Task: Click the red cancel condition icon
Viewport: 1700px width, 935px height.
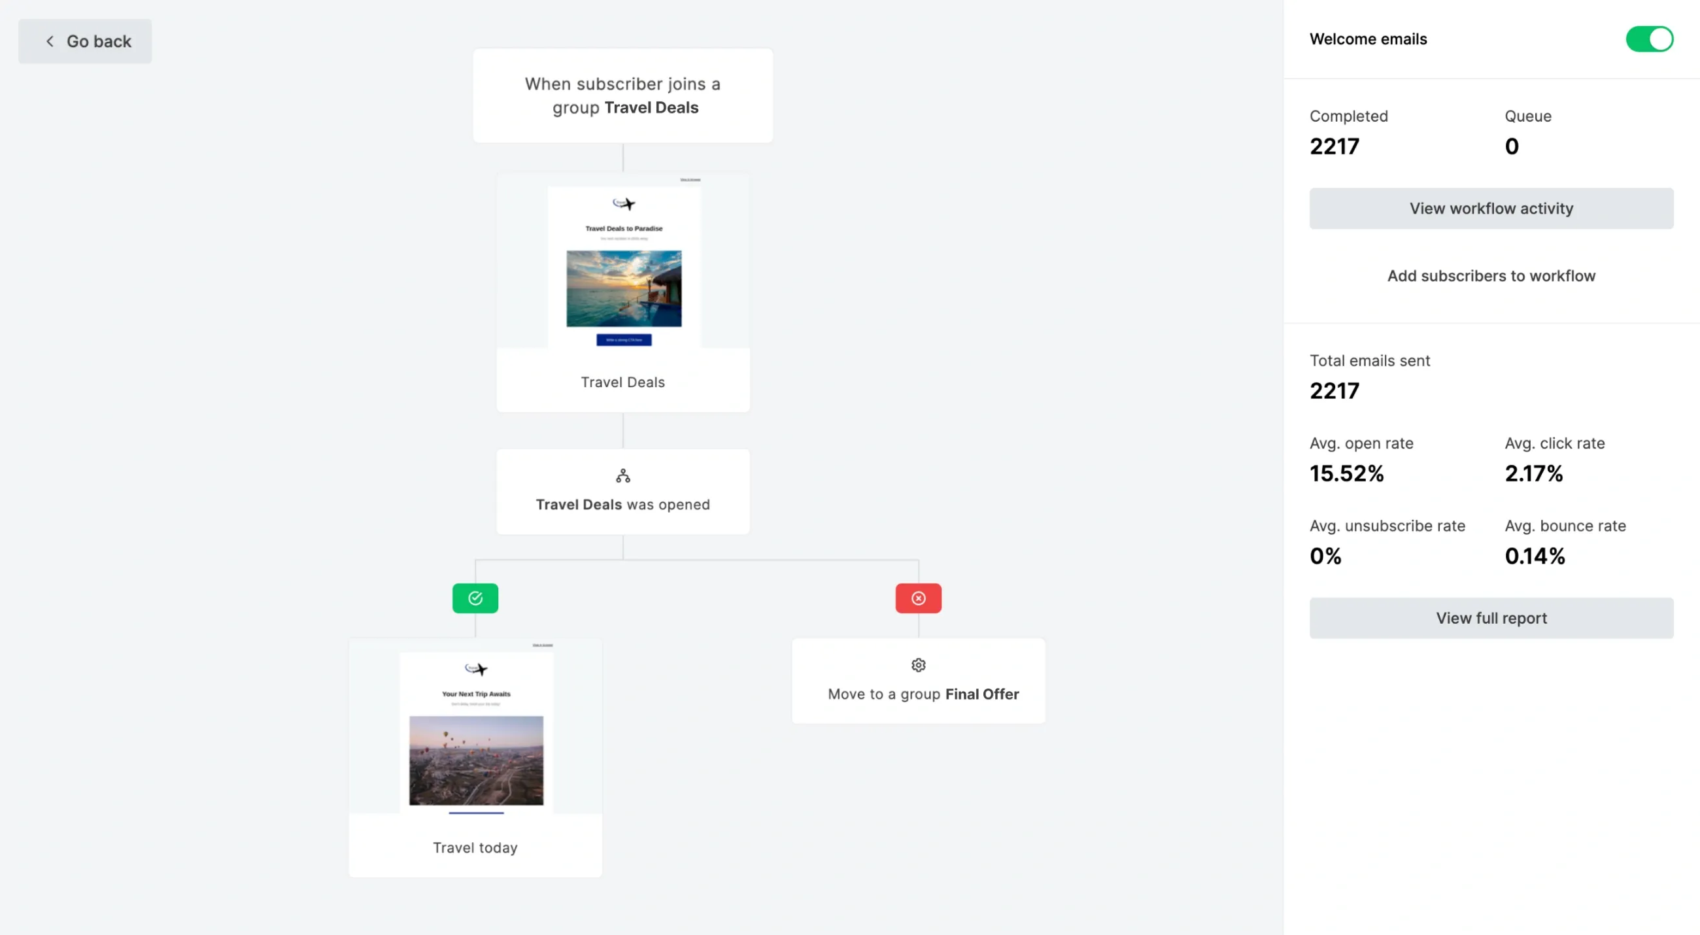Action: point(917,598)
